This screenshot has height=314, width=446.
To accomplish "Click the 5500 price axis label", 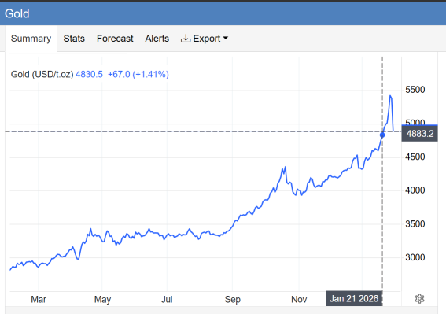I will tap(415, 90).
